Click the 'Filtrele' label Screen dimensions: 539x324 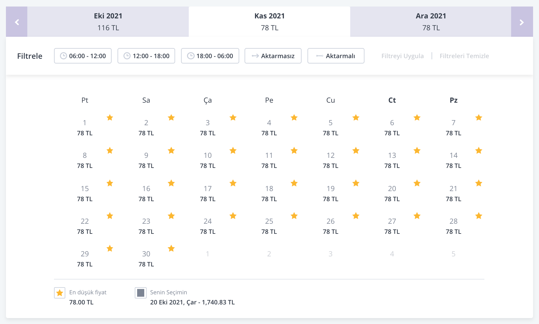30,56
